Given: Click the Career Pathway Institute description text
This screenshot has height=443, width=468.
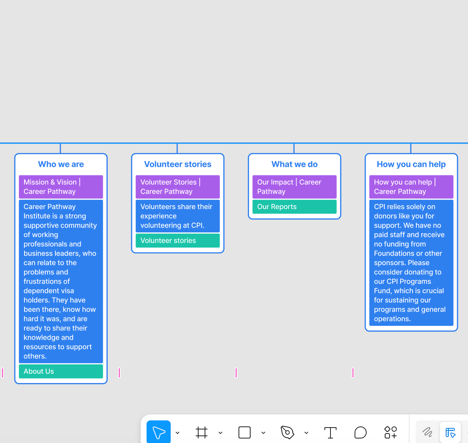Looking at the screenshot, I should pos(61,281).
